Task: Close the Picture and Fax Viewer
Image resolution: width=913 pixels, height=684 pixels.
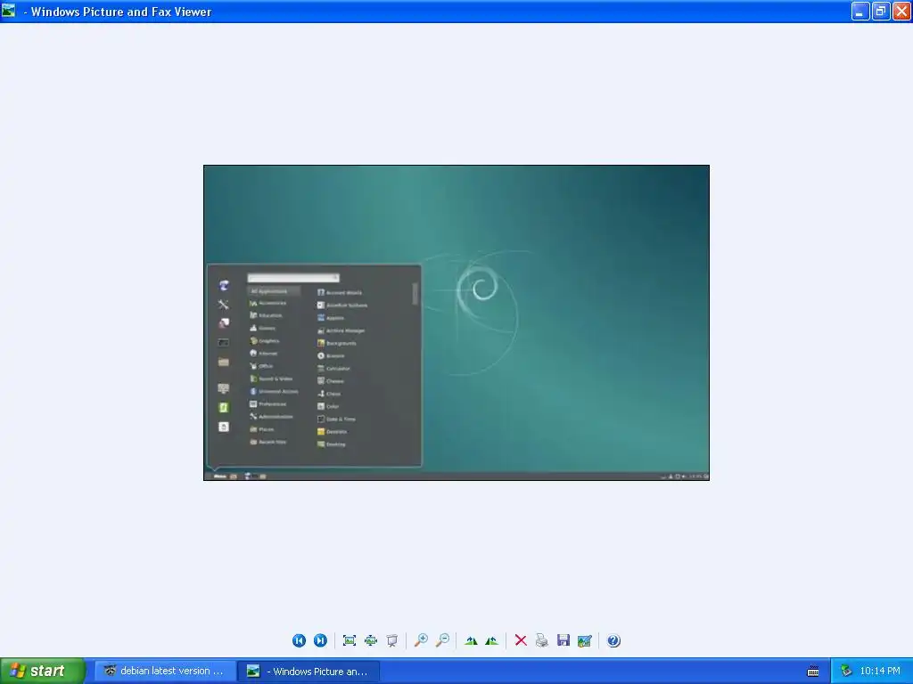Action: pos(901,11)
